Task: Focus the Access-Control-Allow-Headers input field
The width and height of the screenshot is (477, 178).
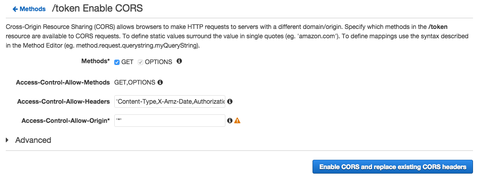Action: (170, 101)
